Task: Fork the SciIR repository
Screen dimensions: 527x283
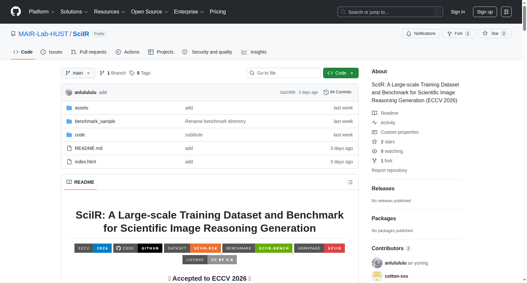Action: coord(459,34)
